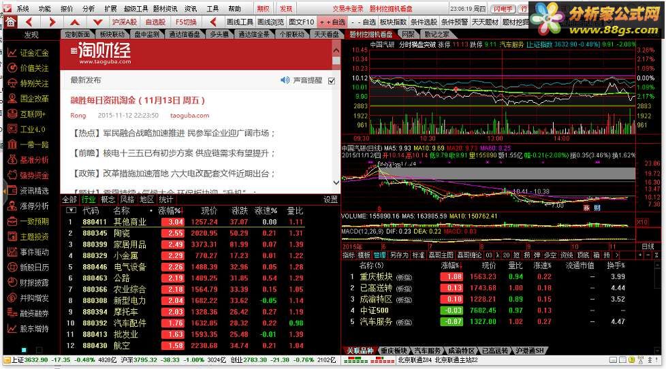
Task: Click the 另存为 indicator button
Action: tap(399, 255)
